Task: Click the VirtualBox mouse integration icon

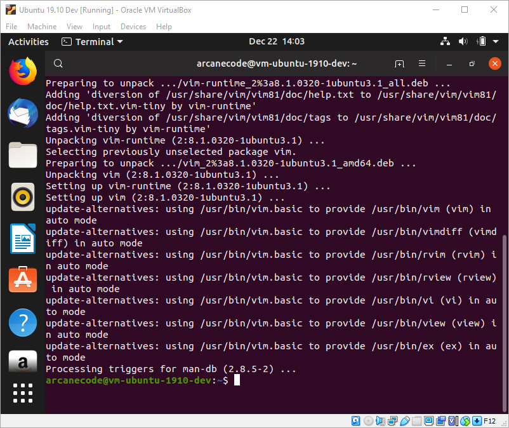Action: [x=465, y=421]
